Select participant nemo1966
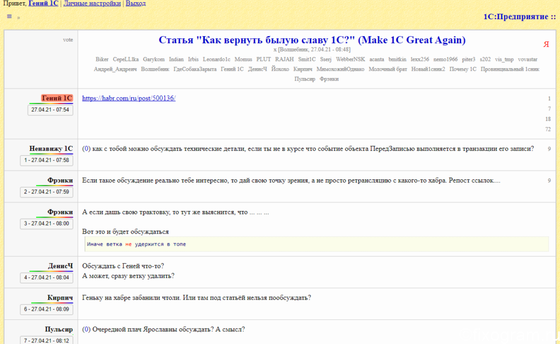 pos(445,59)
